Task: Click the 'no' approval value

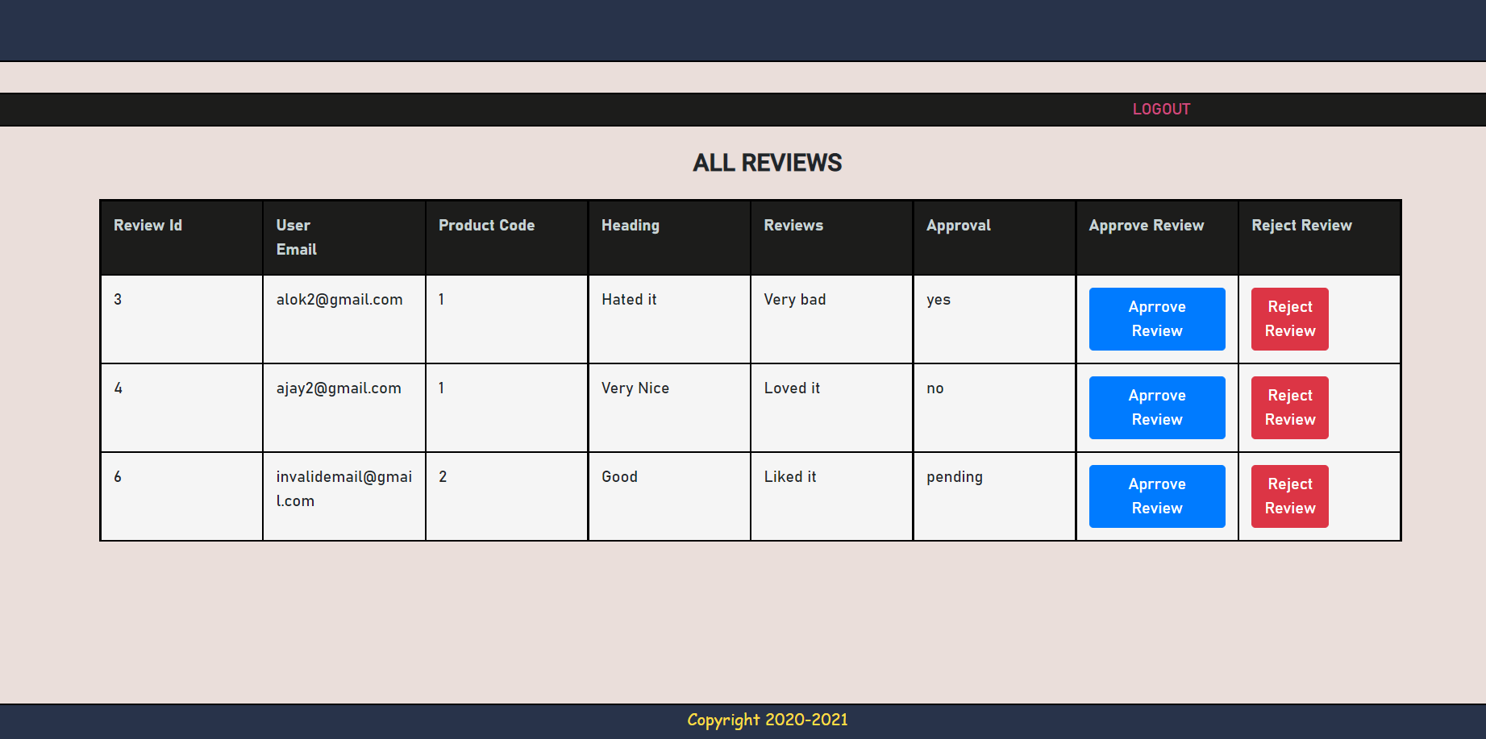Action: click(x=935, y=388)
